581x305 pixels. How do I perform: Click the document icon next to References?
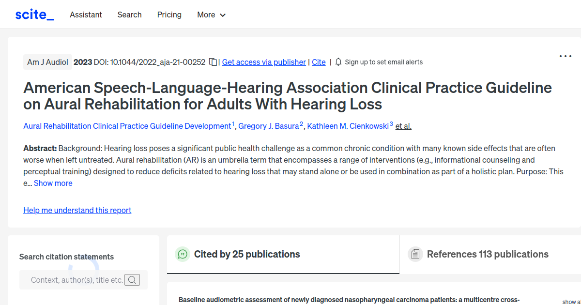(x=415, y=254)
